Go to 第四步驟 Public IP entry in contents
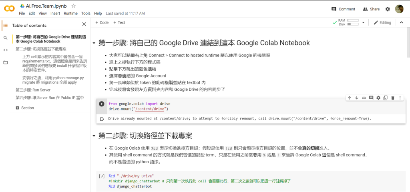 click(x=50, y=98)
